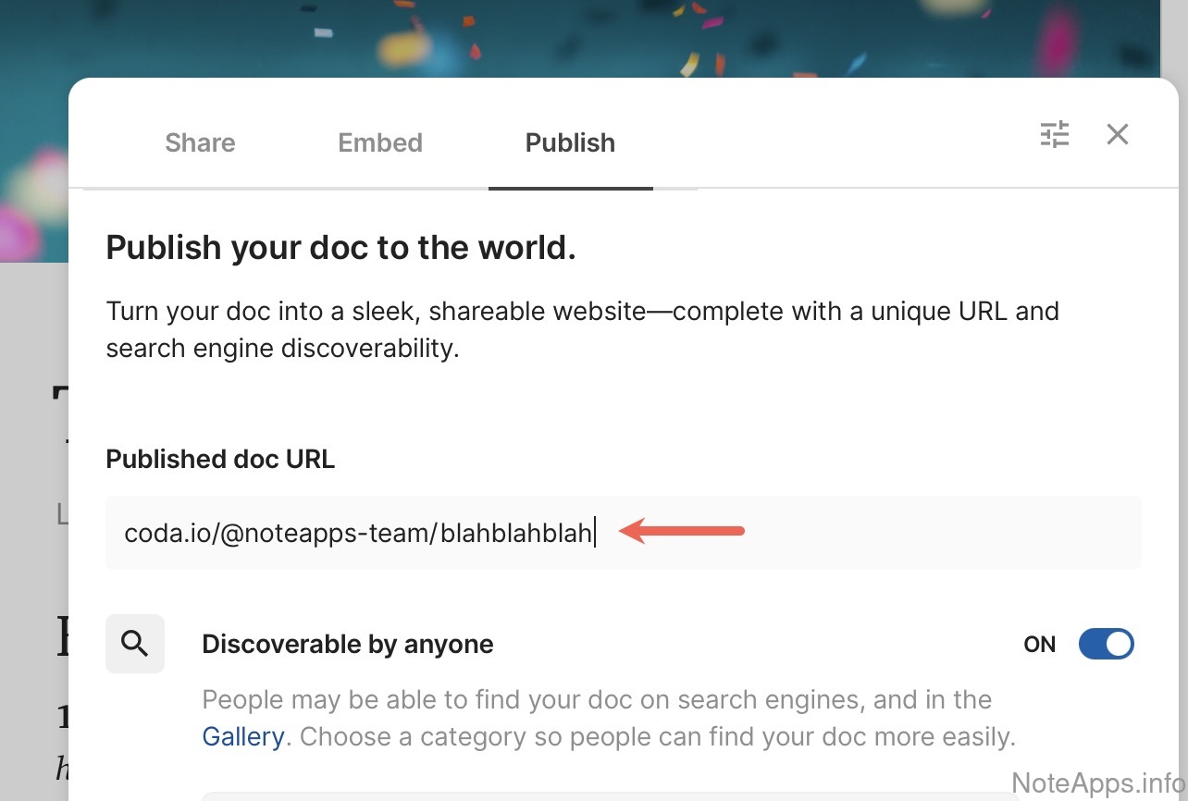Click the ON label beside the toggle

click(x=1039, y=645)
